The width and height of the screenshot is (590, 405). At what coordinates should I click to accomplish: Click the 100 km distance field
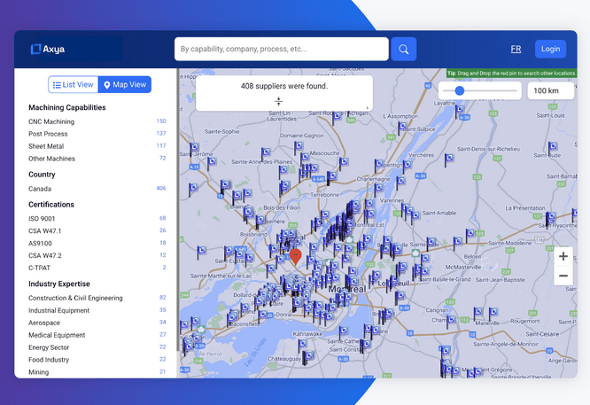[x=551, y=90]
